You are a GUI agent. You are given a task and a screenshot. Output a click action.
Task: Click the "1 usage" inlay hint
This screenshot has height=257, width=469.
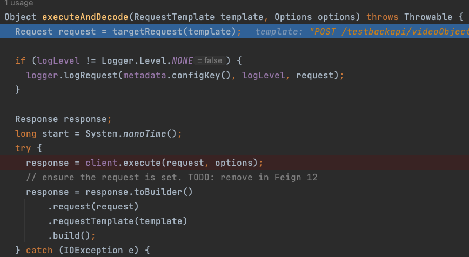coord(18,3)
